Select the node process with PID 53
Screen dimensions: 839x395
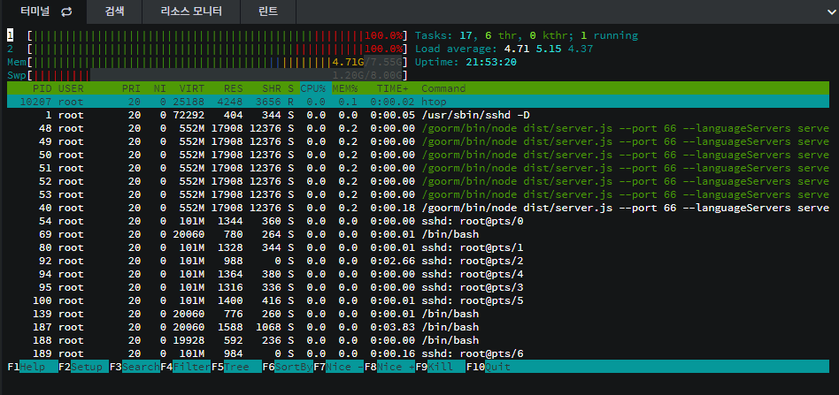click(x=418, y=194)
